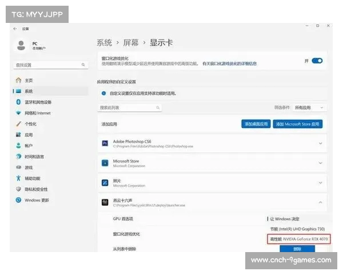Viewport: 343px width, 275px height.
Task: Click the 查找设置 search field
Action: (x=51, y=65)
